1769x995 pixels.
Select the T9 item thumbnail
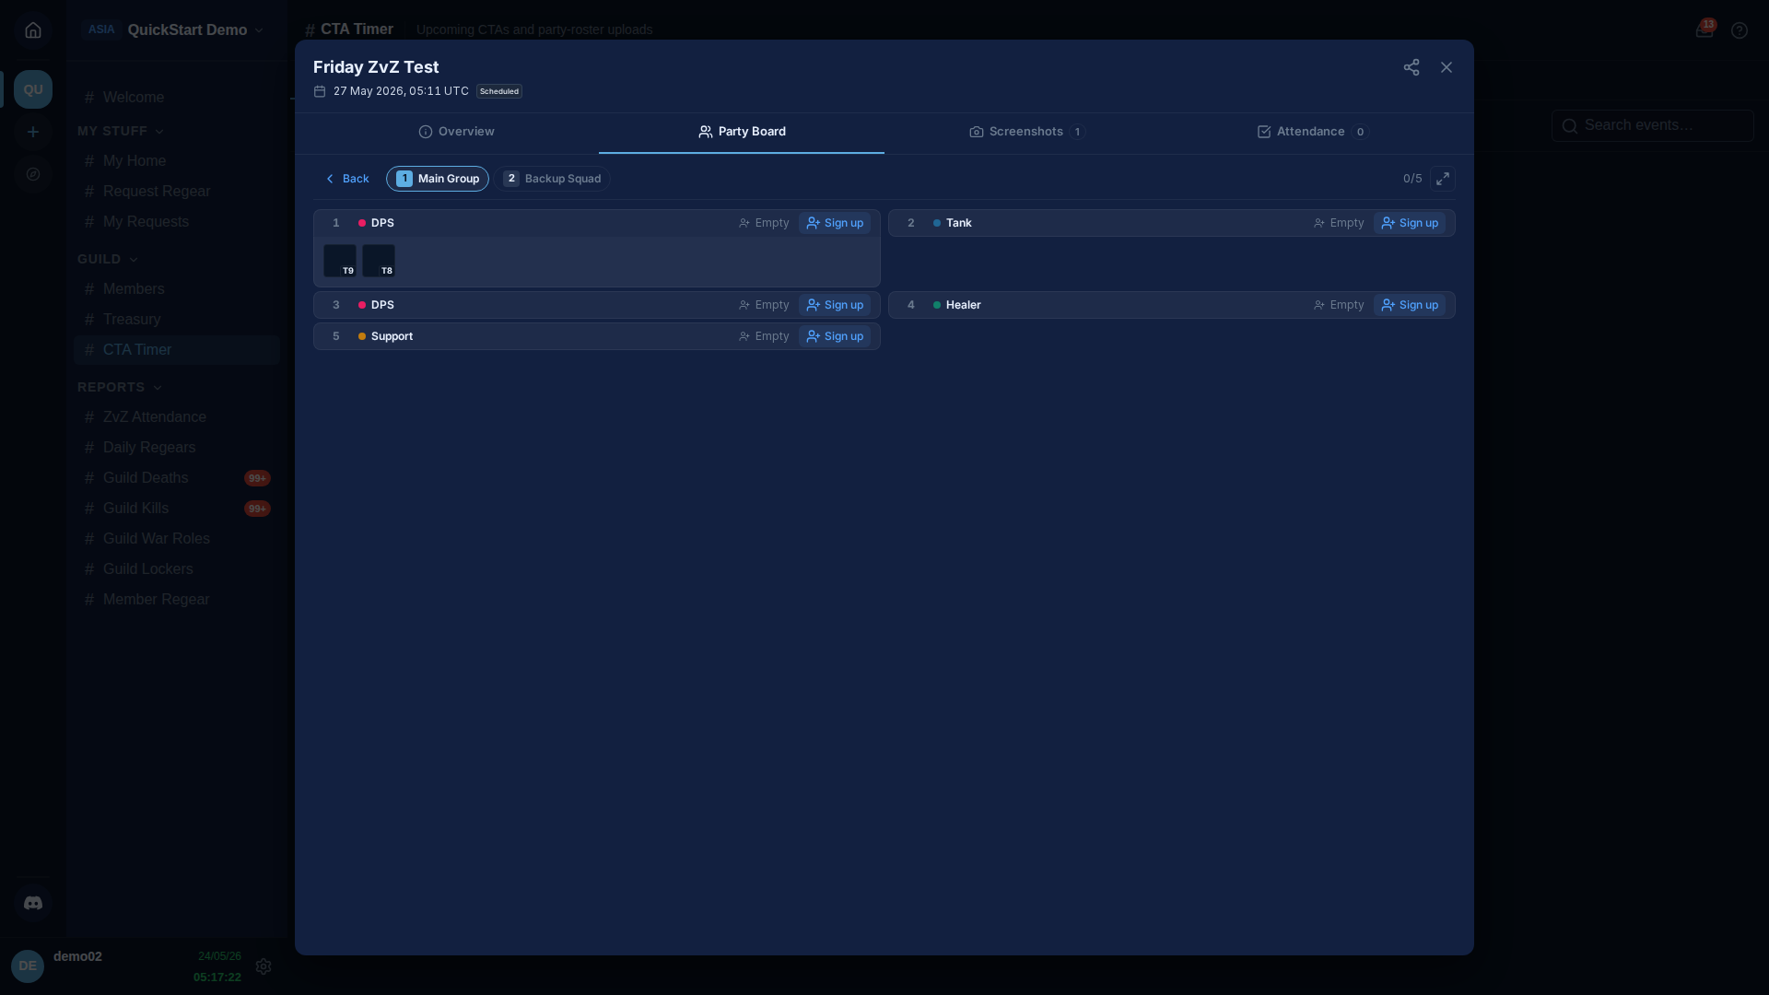point(340,261)
